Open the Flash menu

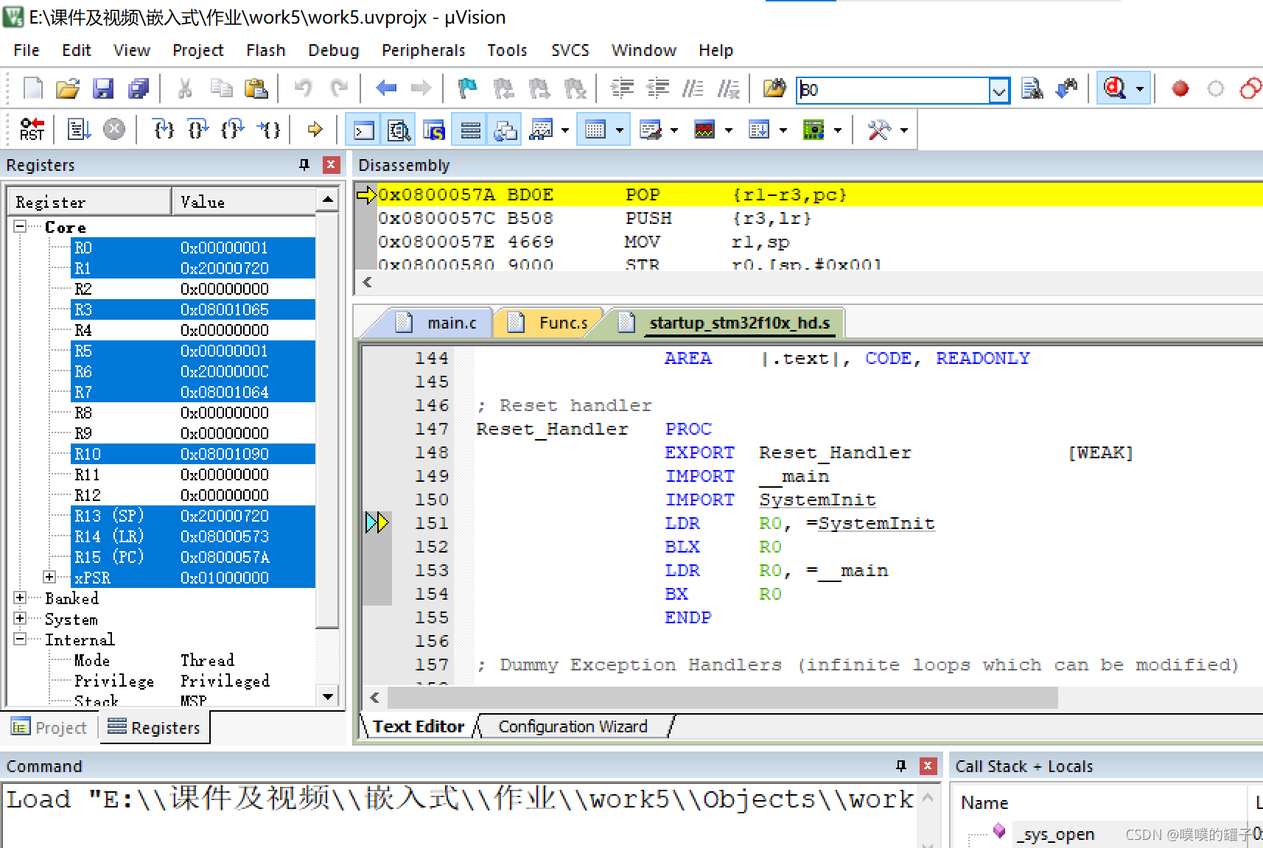coord(266,50)
